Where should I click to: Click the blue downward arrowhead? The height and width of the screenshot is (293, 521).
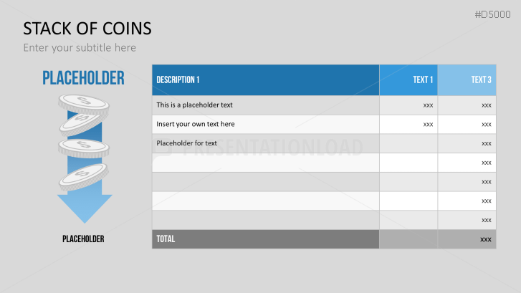pyautogui.click(x=85, y=208)
